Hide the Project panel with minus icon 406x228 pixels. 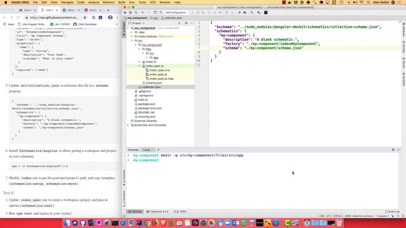coord(192,23)
